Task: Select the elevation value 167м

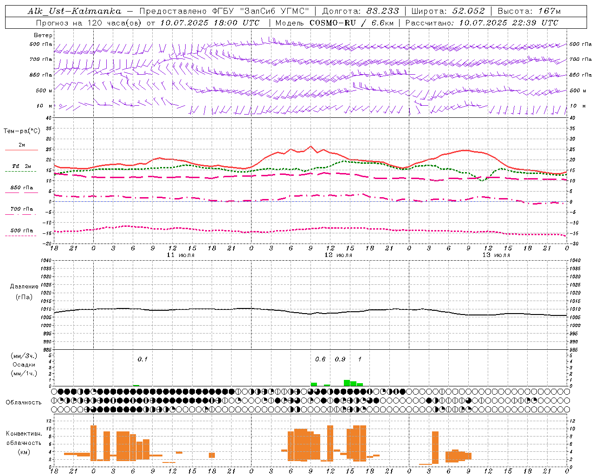Action: coord(550,11)
